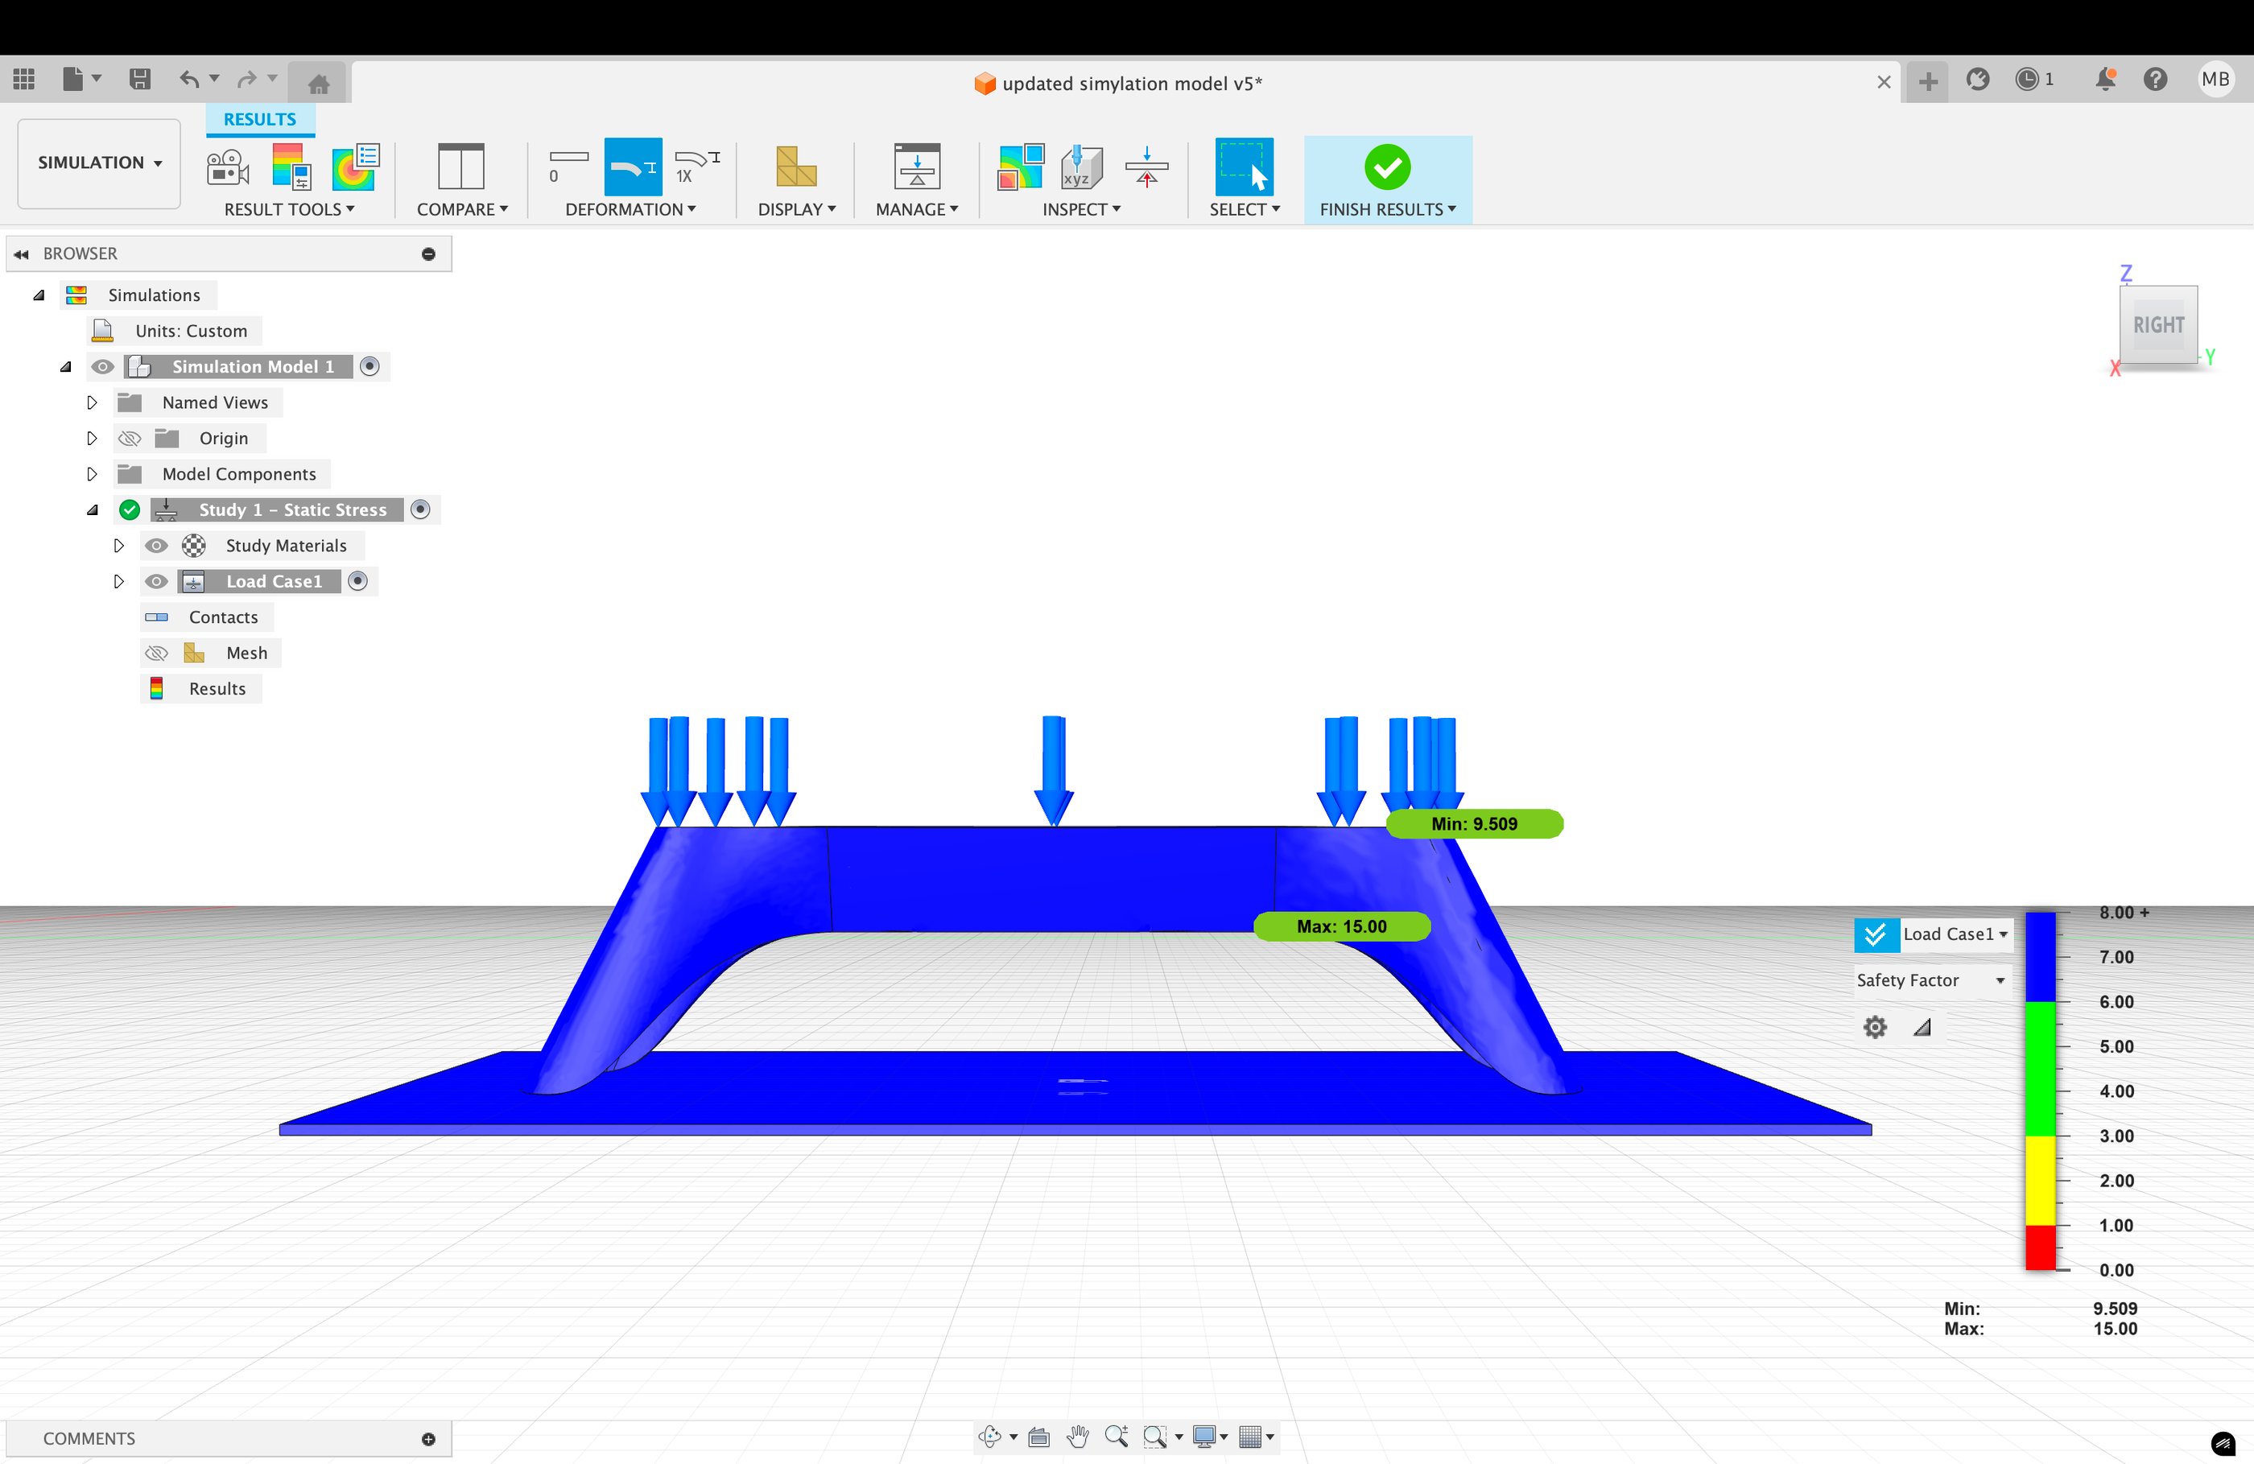The height and width of the screenshot is (1464, 2254).
Task: Click the Mesh display icon in the toolbar
Action: [795, 167]
